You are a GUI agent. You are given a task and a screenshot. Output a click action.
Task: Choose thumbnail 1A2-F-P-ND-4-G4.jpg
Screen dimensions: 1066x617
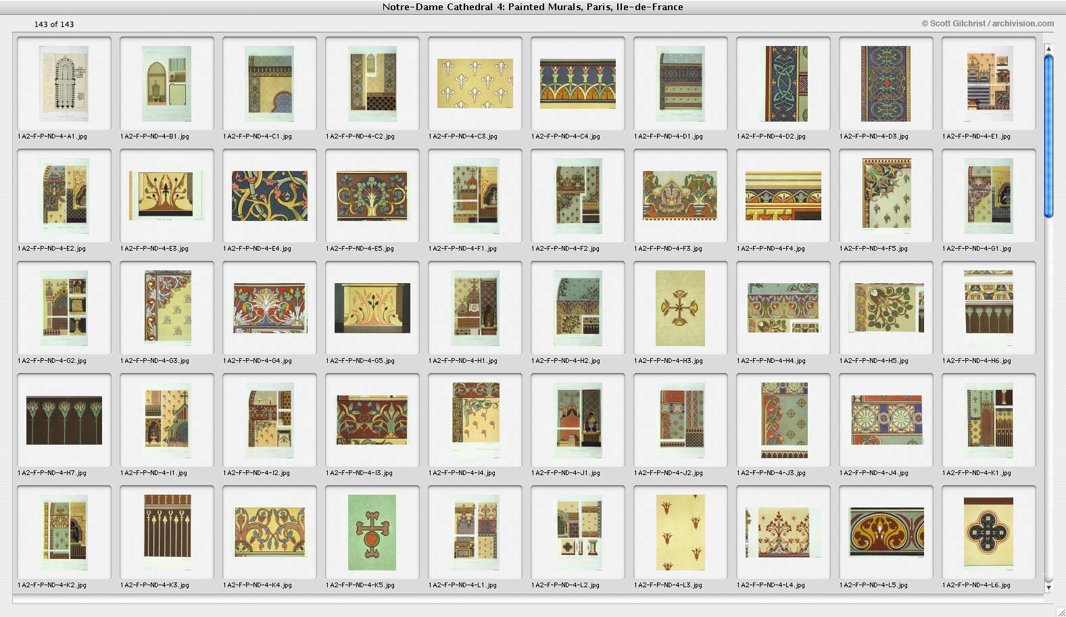pyautogui.click(x=270, y=307)
